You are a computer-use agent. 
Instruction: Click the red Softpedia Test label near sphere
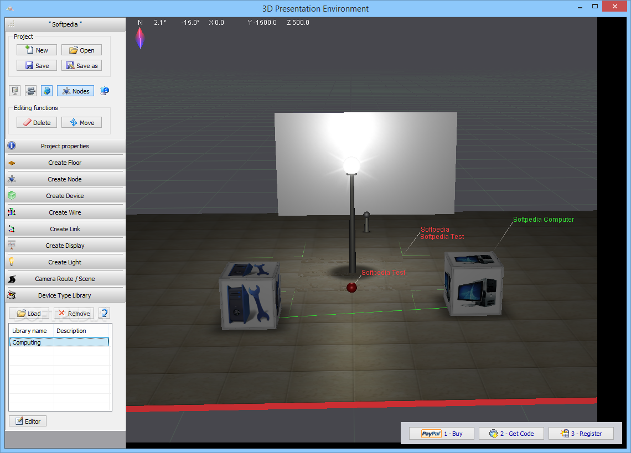[x=383, y=272]
